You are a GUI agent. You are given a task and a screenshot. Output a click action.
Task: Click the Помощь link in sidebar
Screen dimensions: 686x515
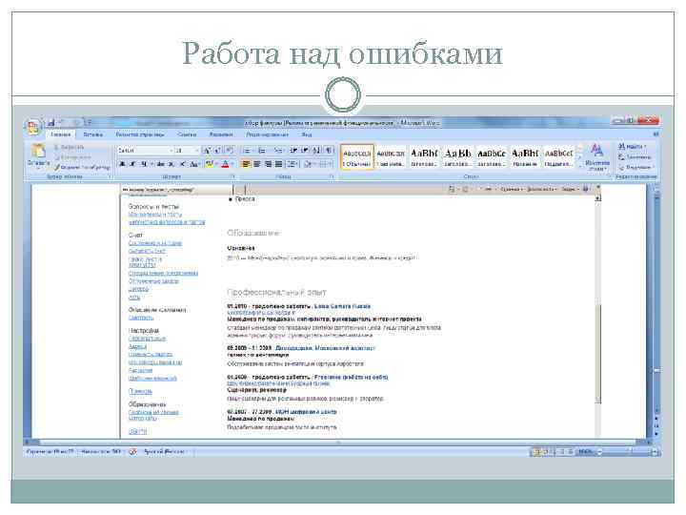pyautogui.click(x=140, y=391)
